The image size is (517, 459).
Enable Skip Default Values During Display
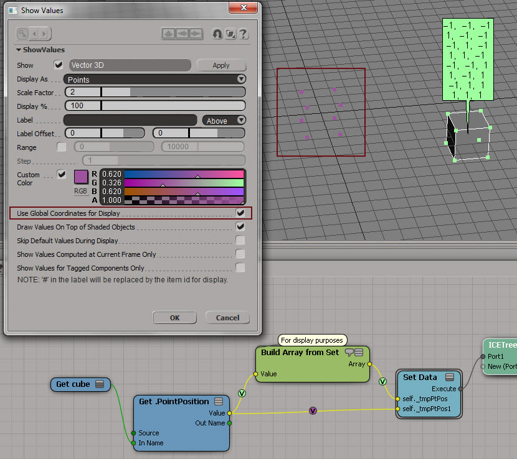[x=240, y=241]
